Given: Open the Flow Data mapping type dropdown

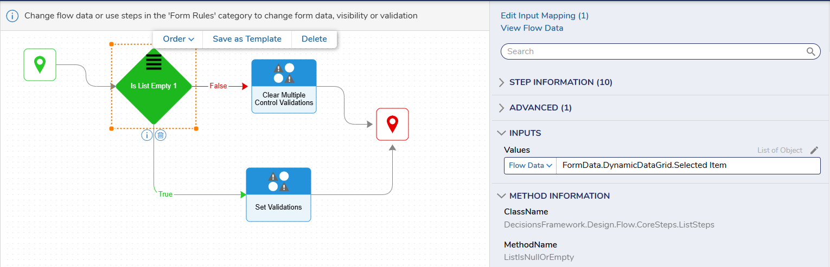Looking at the screenshot, I should click(530, 166).
